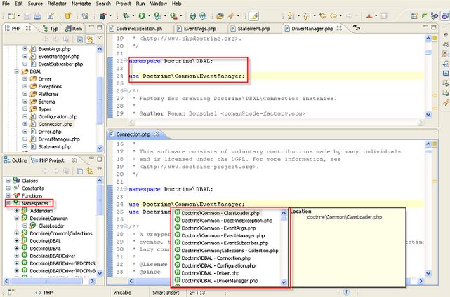Open dropdown arrow next to Run button
The image size is (450, 297).
click(x=150, y=15)
